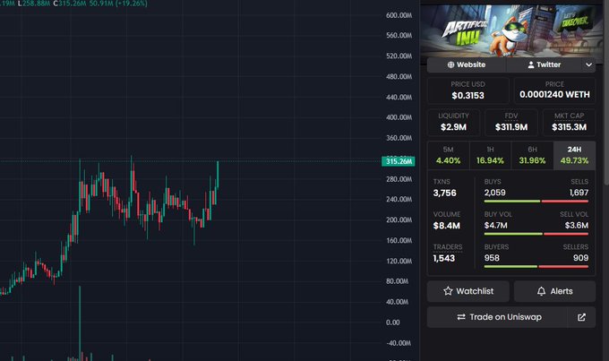Open the Twitter link button
The image size is (609, 361).
544,64
